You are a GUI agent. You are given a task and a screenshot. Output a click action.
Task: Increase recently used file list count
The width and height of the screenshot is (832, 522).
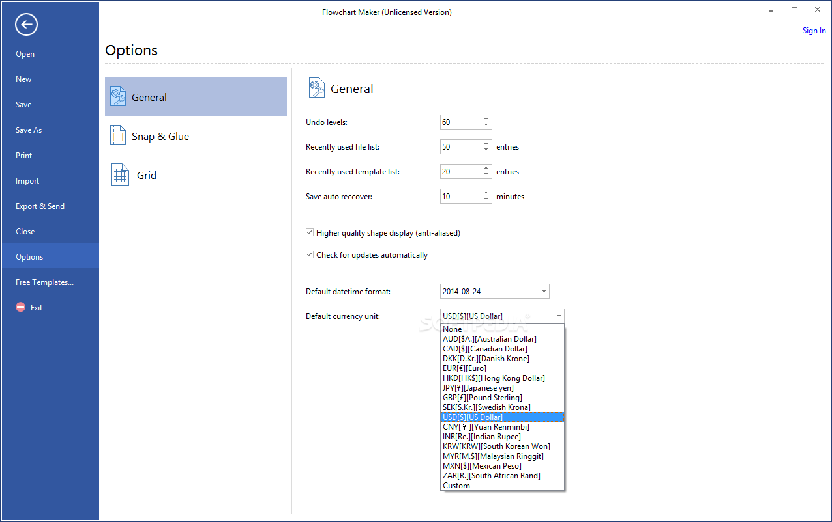click(486, 143)
